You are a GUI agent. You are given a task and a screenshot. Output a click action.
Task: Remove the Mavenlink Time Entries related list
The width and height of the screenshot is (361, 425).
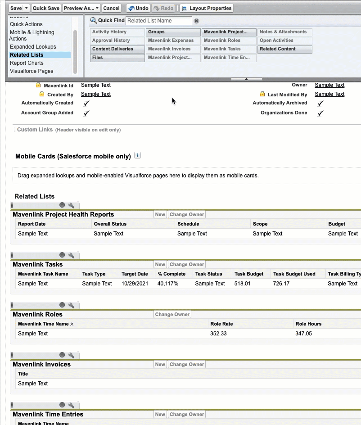[62, 405]
